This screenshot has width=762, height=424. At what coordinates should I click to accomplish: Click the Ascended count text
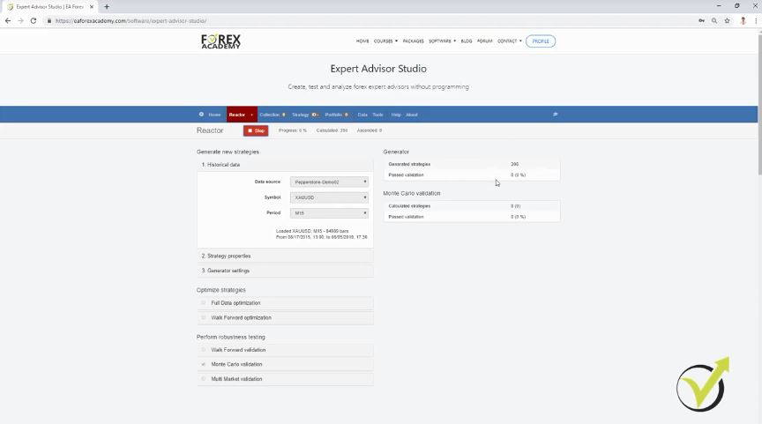click(370, 130)
